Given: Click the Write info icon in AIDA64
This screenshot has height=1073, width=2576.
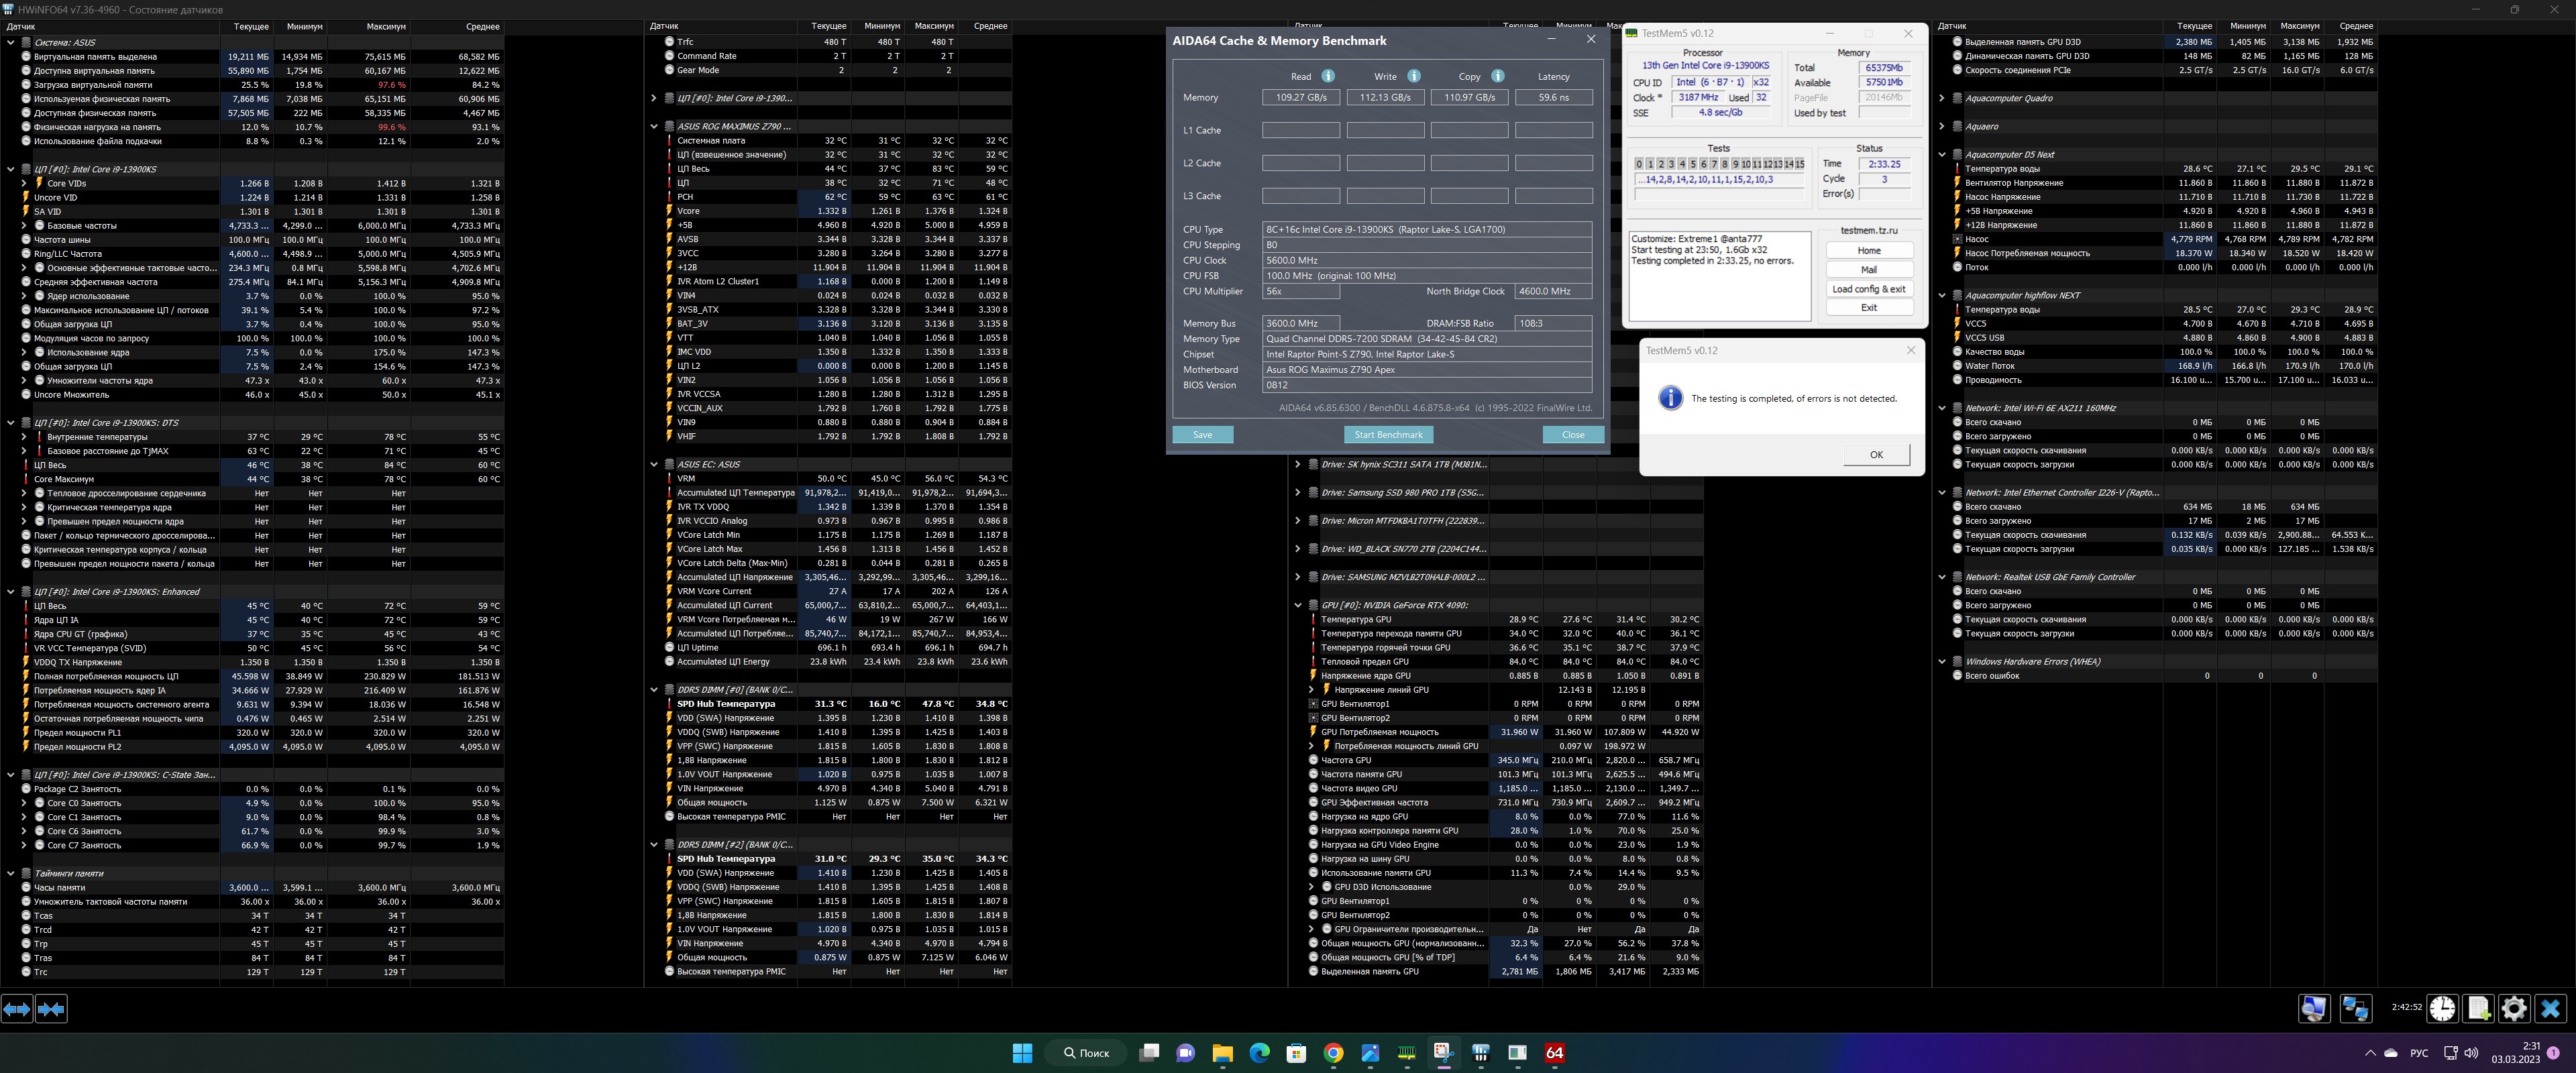Looking at the screenshot, I should (x=1414, y=76).
